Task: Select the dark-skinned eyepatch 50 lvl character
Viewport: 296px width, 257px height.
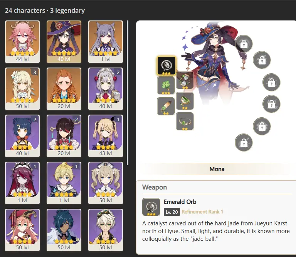Action: (64, 230)
